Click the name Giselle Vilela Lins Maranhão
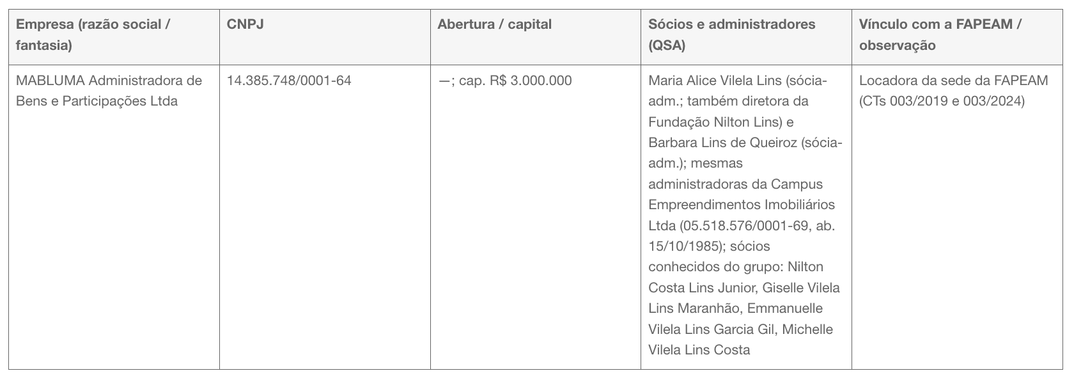This screenshot has height=380, width=1074. coord(744,298)
